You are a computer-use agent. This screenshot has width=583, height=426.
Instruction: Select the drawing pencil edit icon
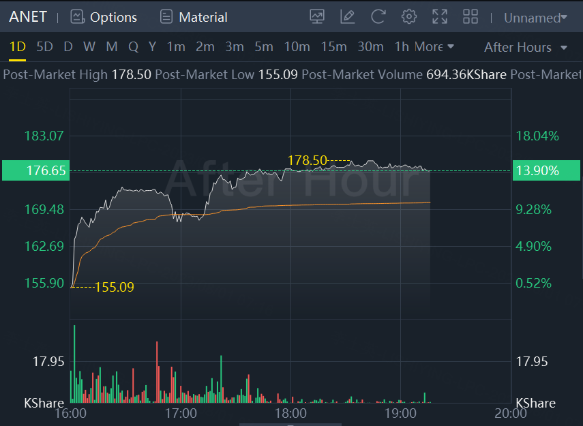click(x=348, y=16)
